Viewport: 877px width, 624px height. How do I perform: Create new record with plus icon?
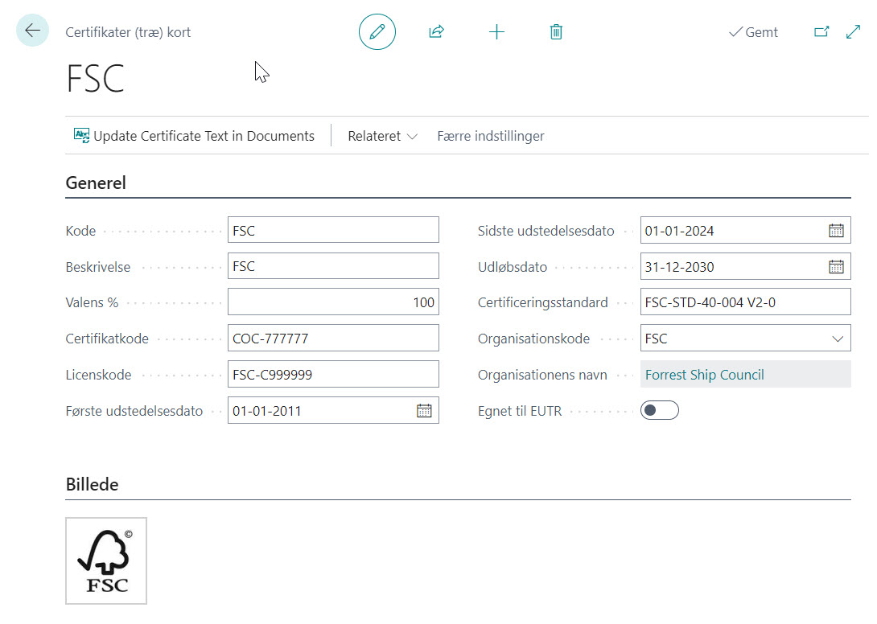click(x=496, y=32)
